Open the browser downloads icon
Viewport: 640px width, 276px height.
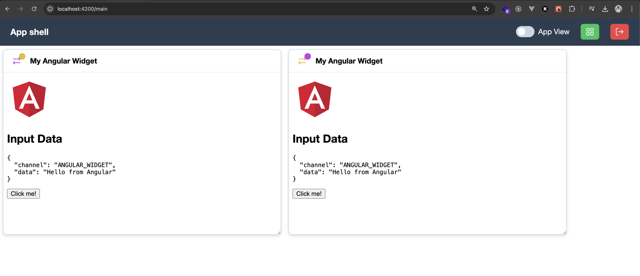605,9
